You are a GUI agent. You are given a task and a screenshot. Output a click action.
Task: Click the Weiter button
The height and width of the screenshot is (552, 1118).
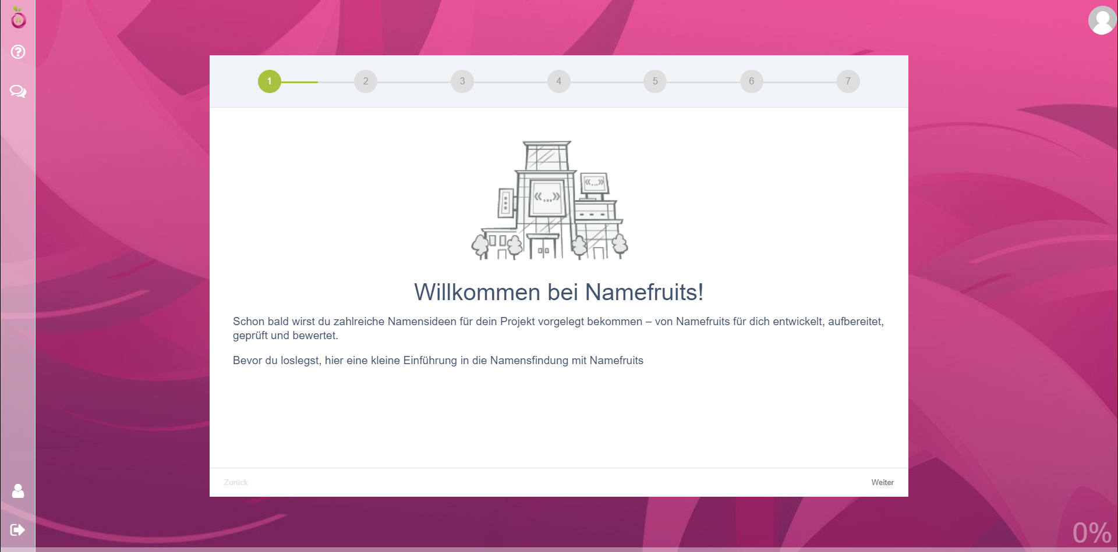pyautogui.click(x=882, y=482)
